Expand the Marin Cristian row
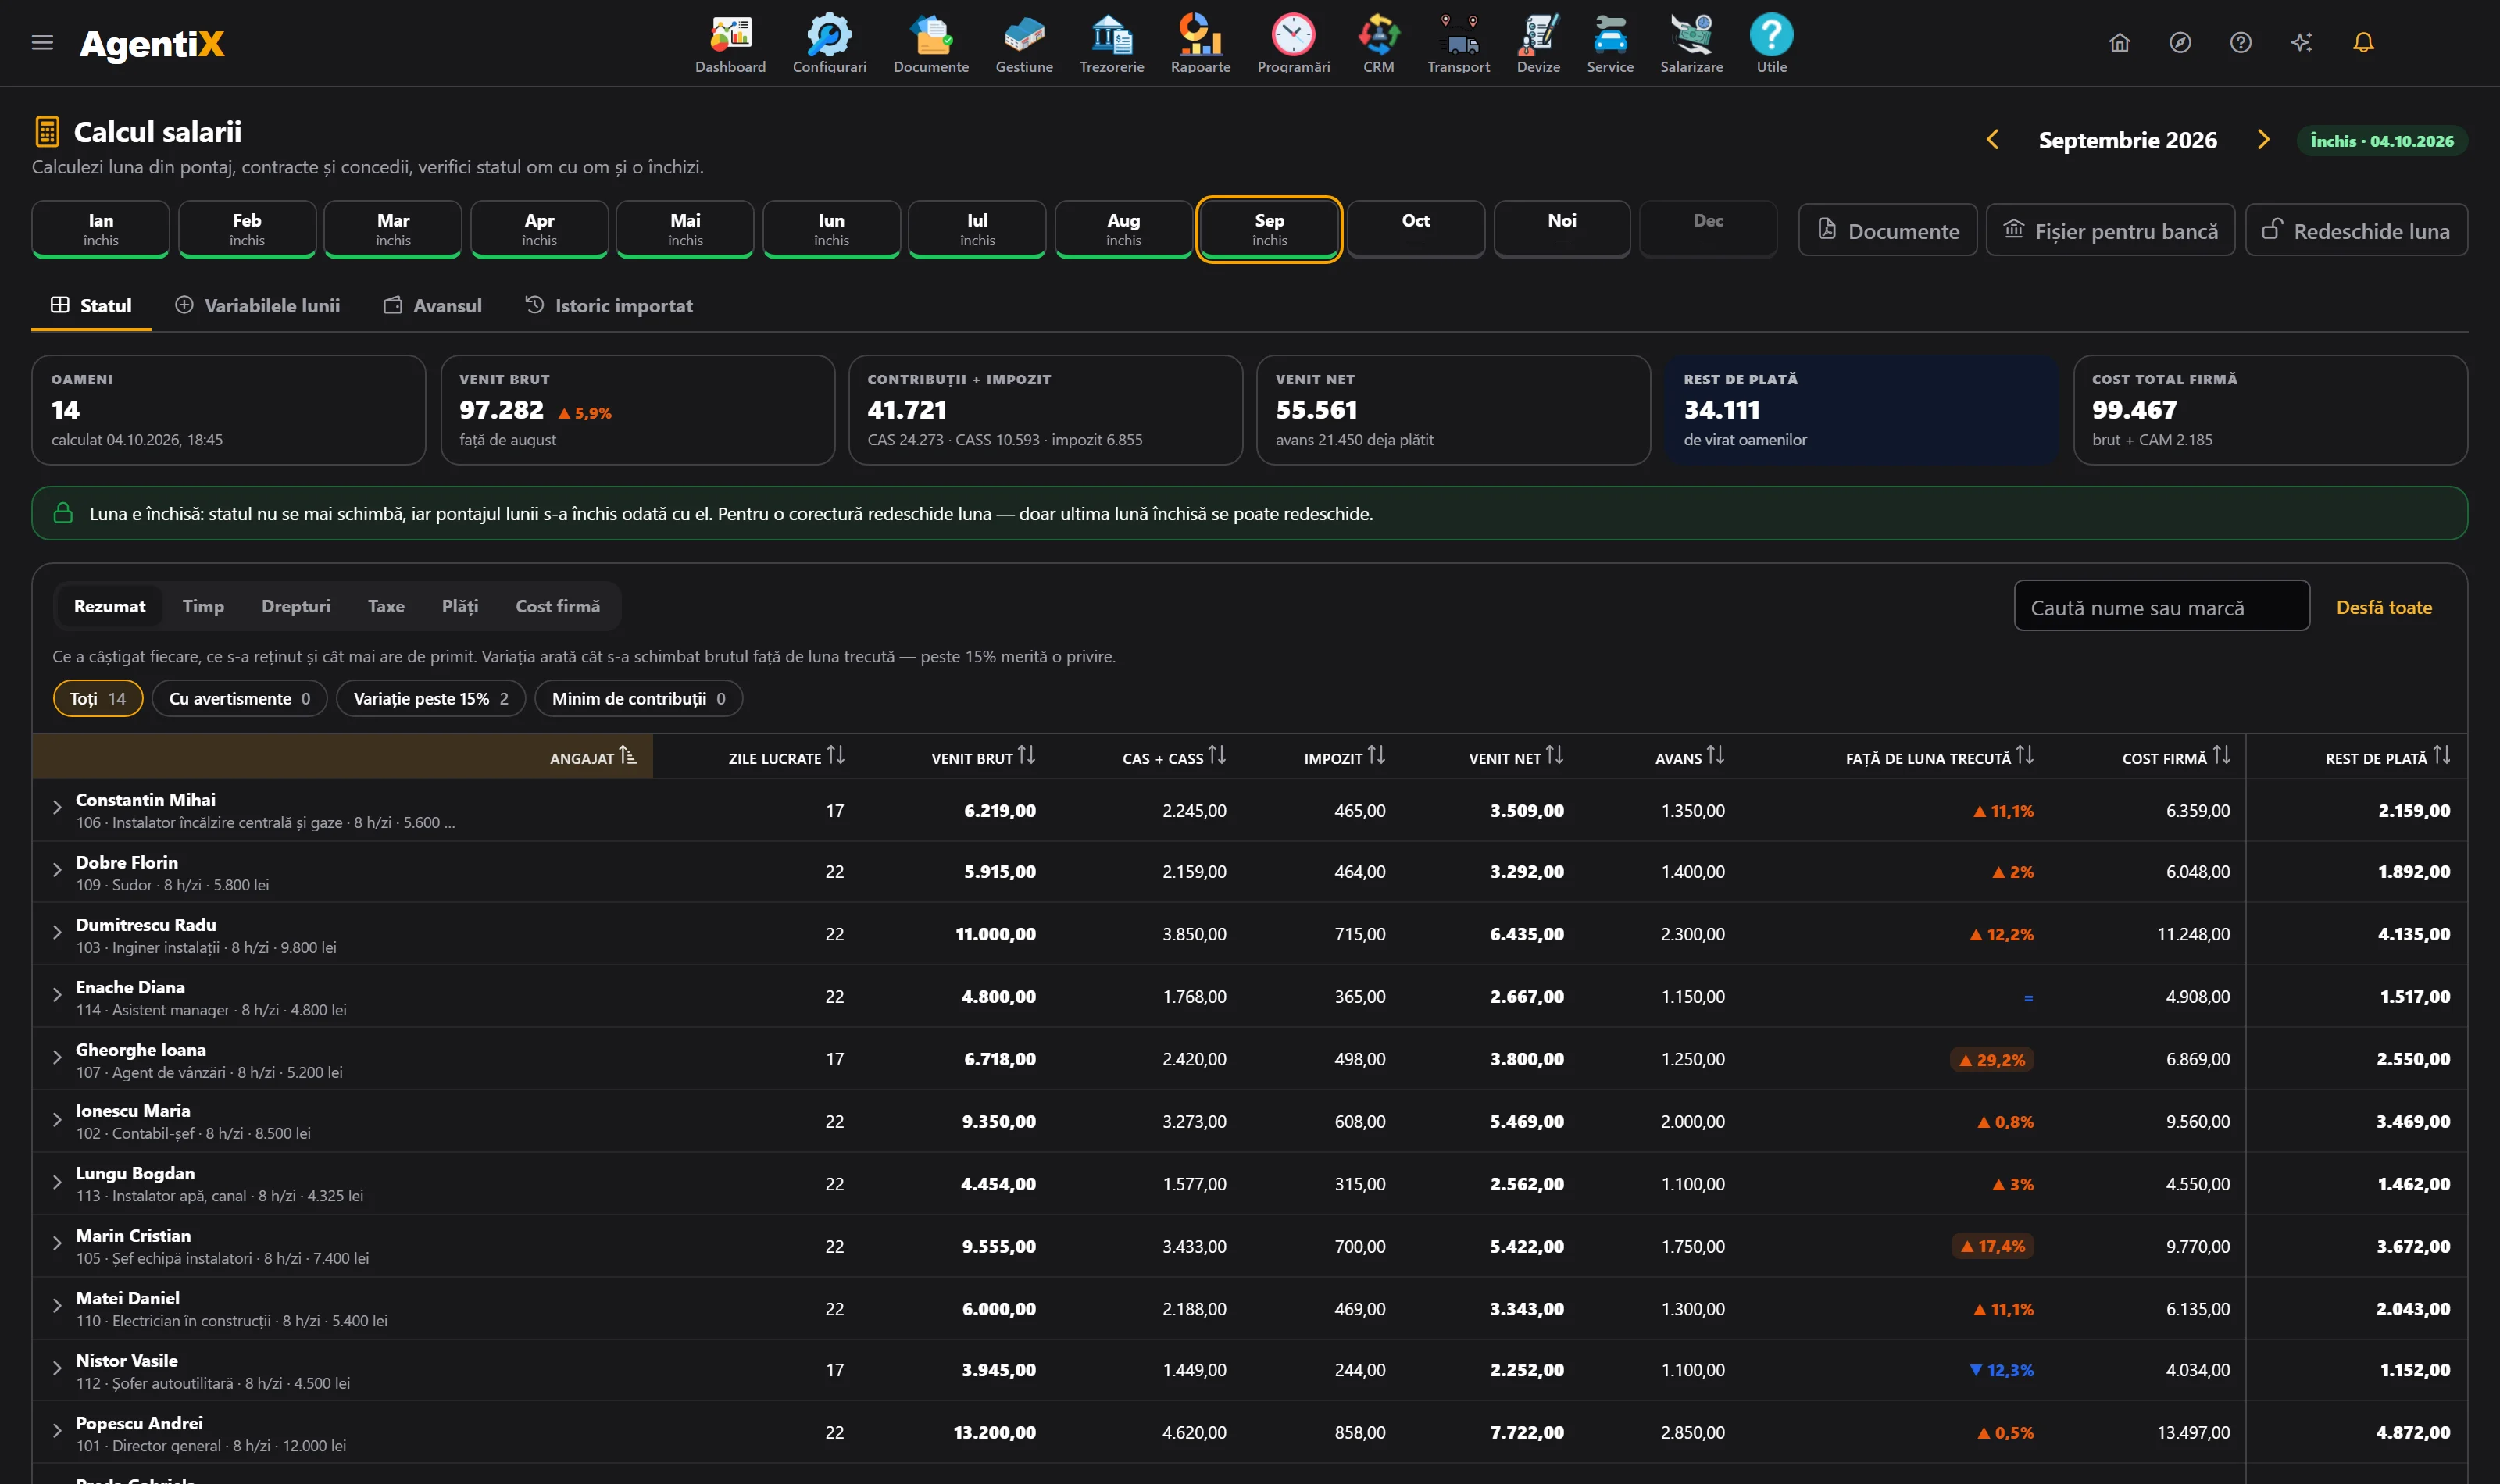This screenshot has width=2500, height=1484. tap(57, 1244)
